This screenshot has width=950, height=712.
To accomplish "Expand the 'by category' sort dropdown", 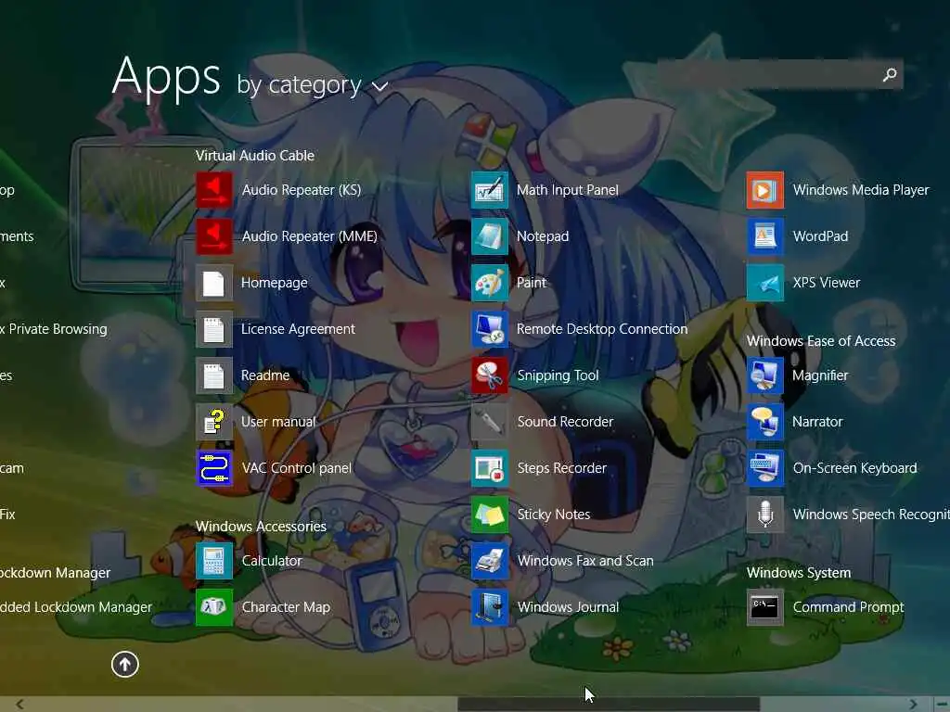I will point(312,84).
